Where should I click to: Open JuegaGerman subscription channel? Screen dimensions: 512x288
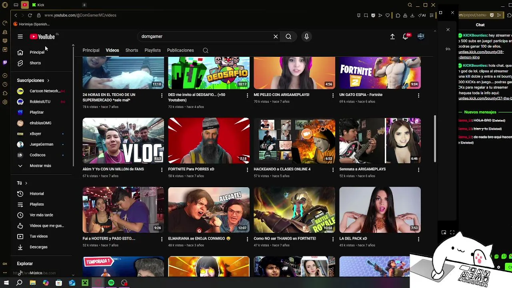tap(41, 144)
